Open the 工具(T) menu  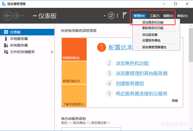click(155, 16)
